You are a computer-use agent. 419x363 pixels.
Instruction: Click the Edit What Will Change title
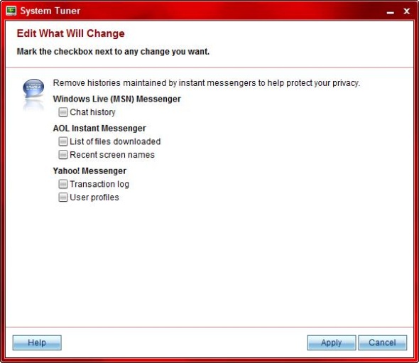coord(70,33)
